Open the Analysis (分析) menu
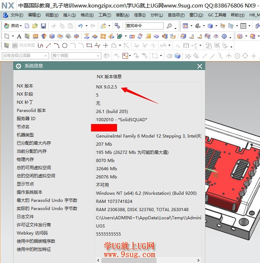260x263 pixels. [156, 15]
